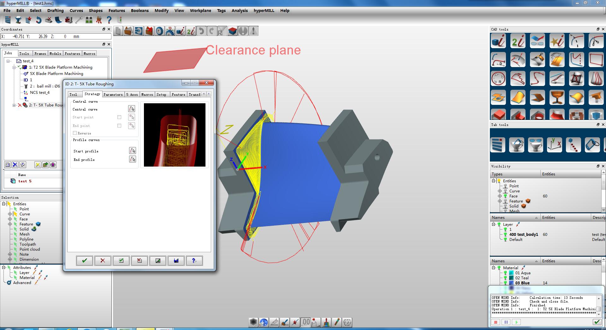Switch to Frames tab in hyperMILL panel

click(40, 54)
